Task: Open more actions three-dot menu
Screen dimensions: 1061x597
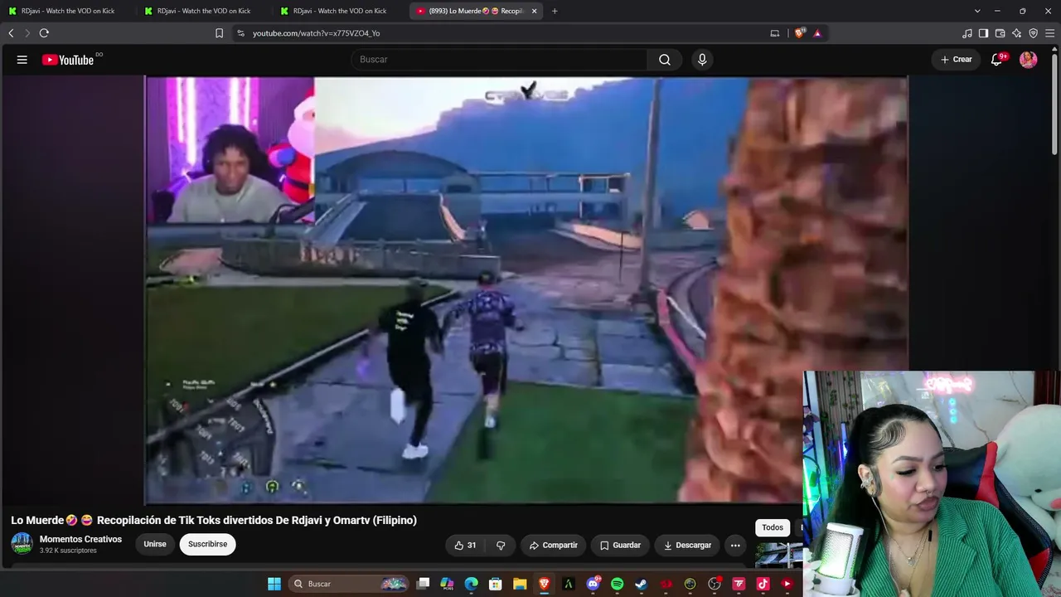Action: (735, 545)
